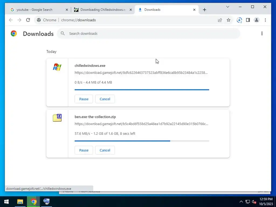This screenshot has height=207, width=276.
Task: Click the '0 B/s - 4.4 MB of 4.4 MB' status text
Action: click(93, 82)
